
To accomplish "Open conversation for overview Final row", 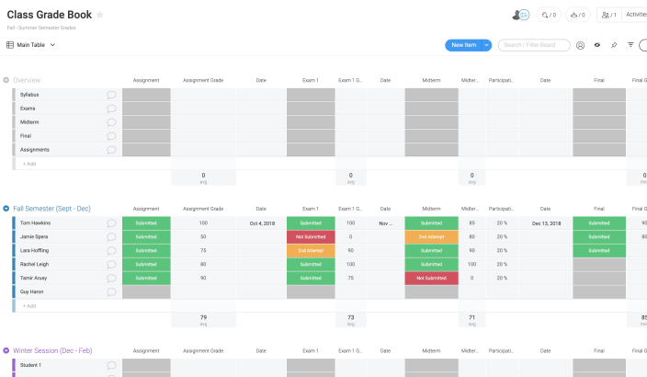I will (x=111, y=136).
